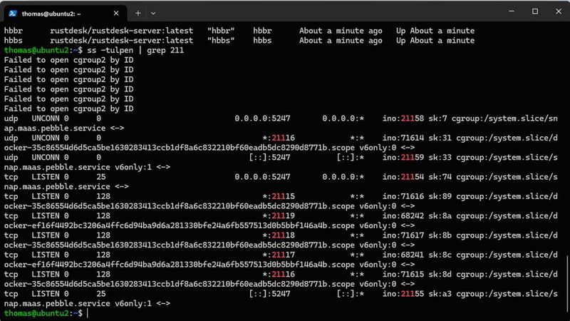This screenshot has height=321, width=570.
Task: Click the udp line's *:21116 port
Action: click(x=279, y=138)
